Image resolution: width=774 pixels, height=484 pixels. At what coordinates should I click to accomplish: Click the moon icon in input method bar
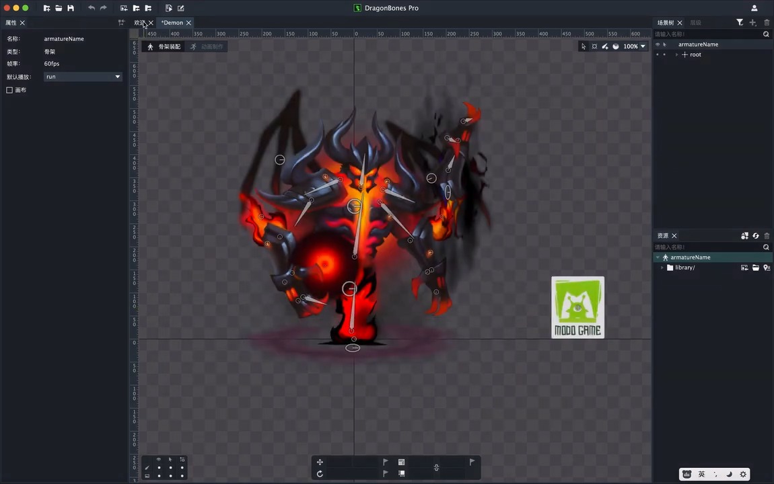[729, 474]
